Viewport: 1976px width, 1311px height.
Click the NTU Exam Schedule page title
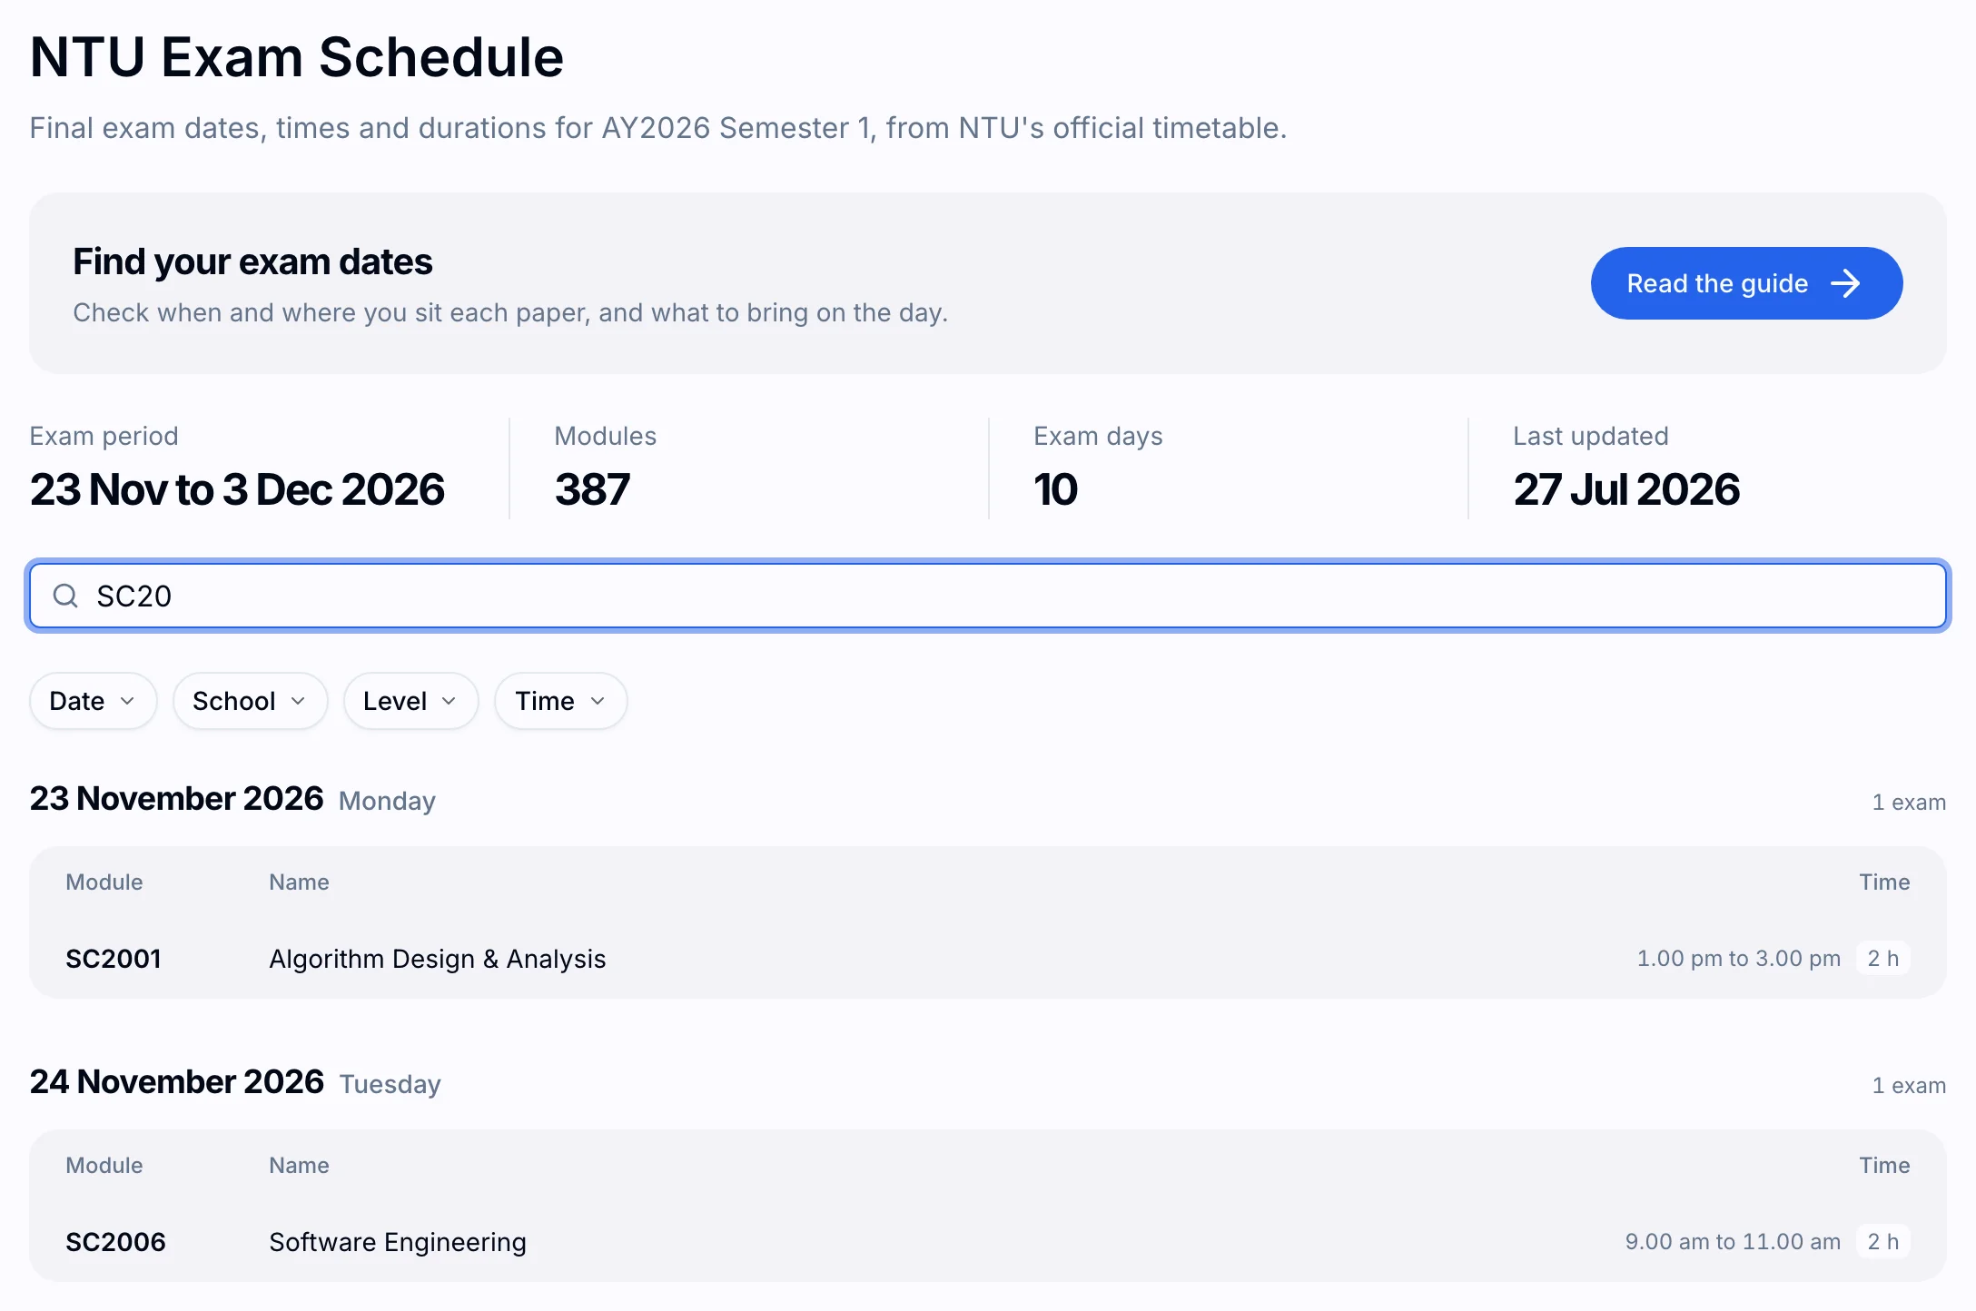(297, 57)
